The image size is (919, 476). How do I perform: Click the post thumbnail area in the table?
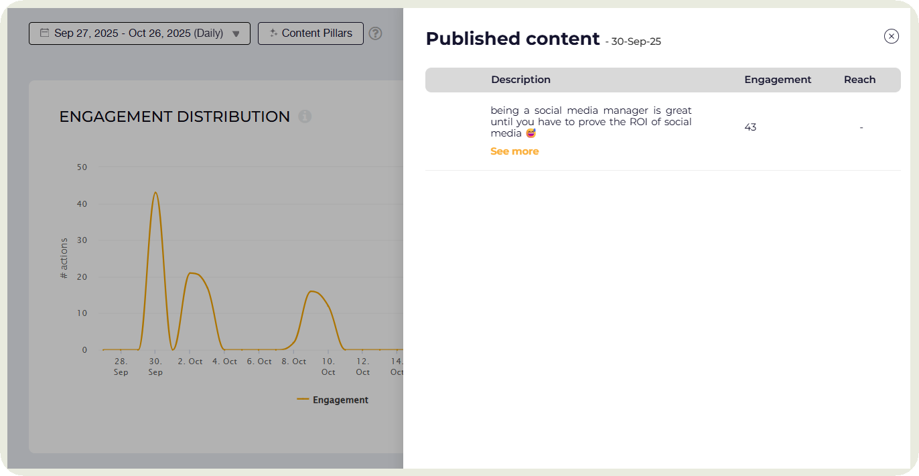tap(457, 127)
